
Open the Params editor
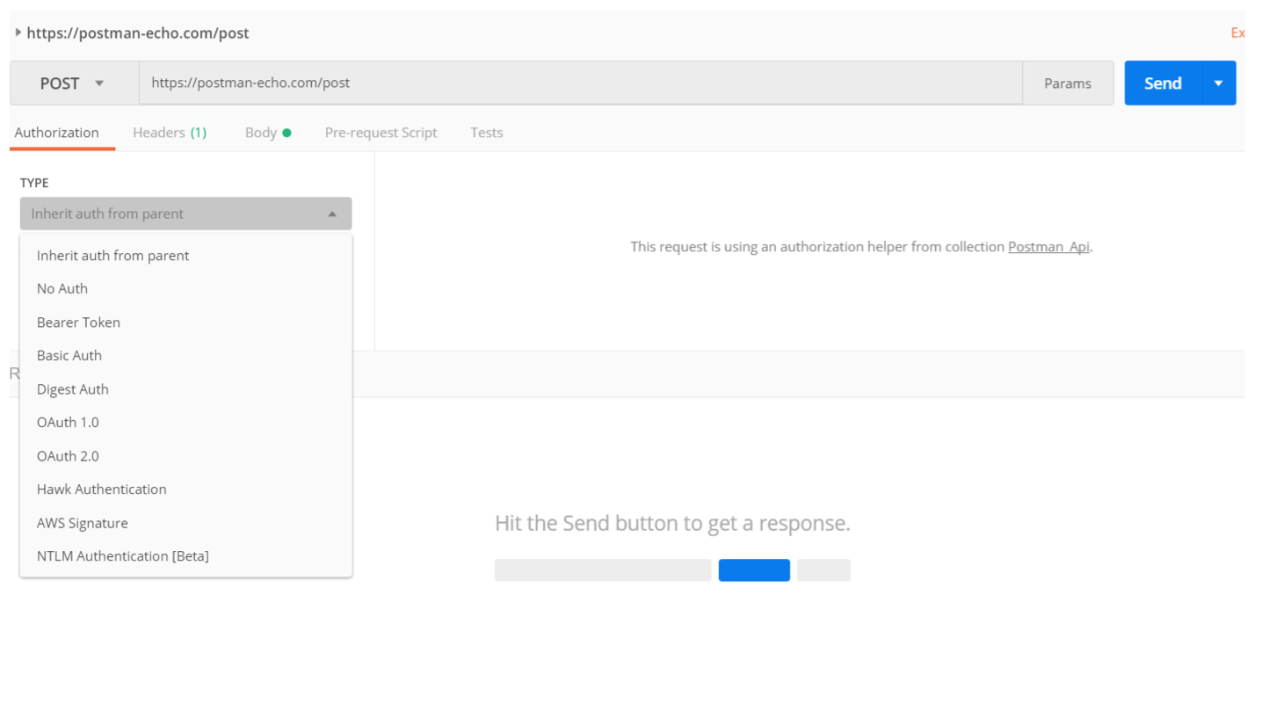[1067, 83]
